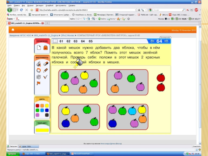
Task: Open a new tab with plus button
Action: (x=47, y=23)
